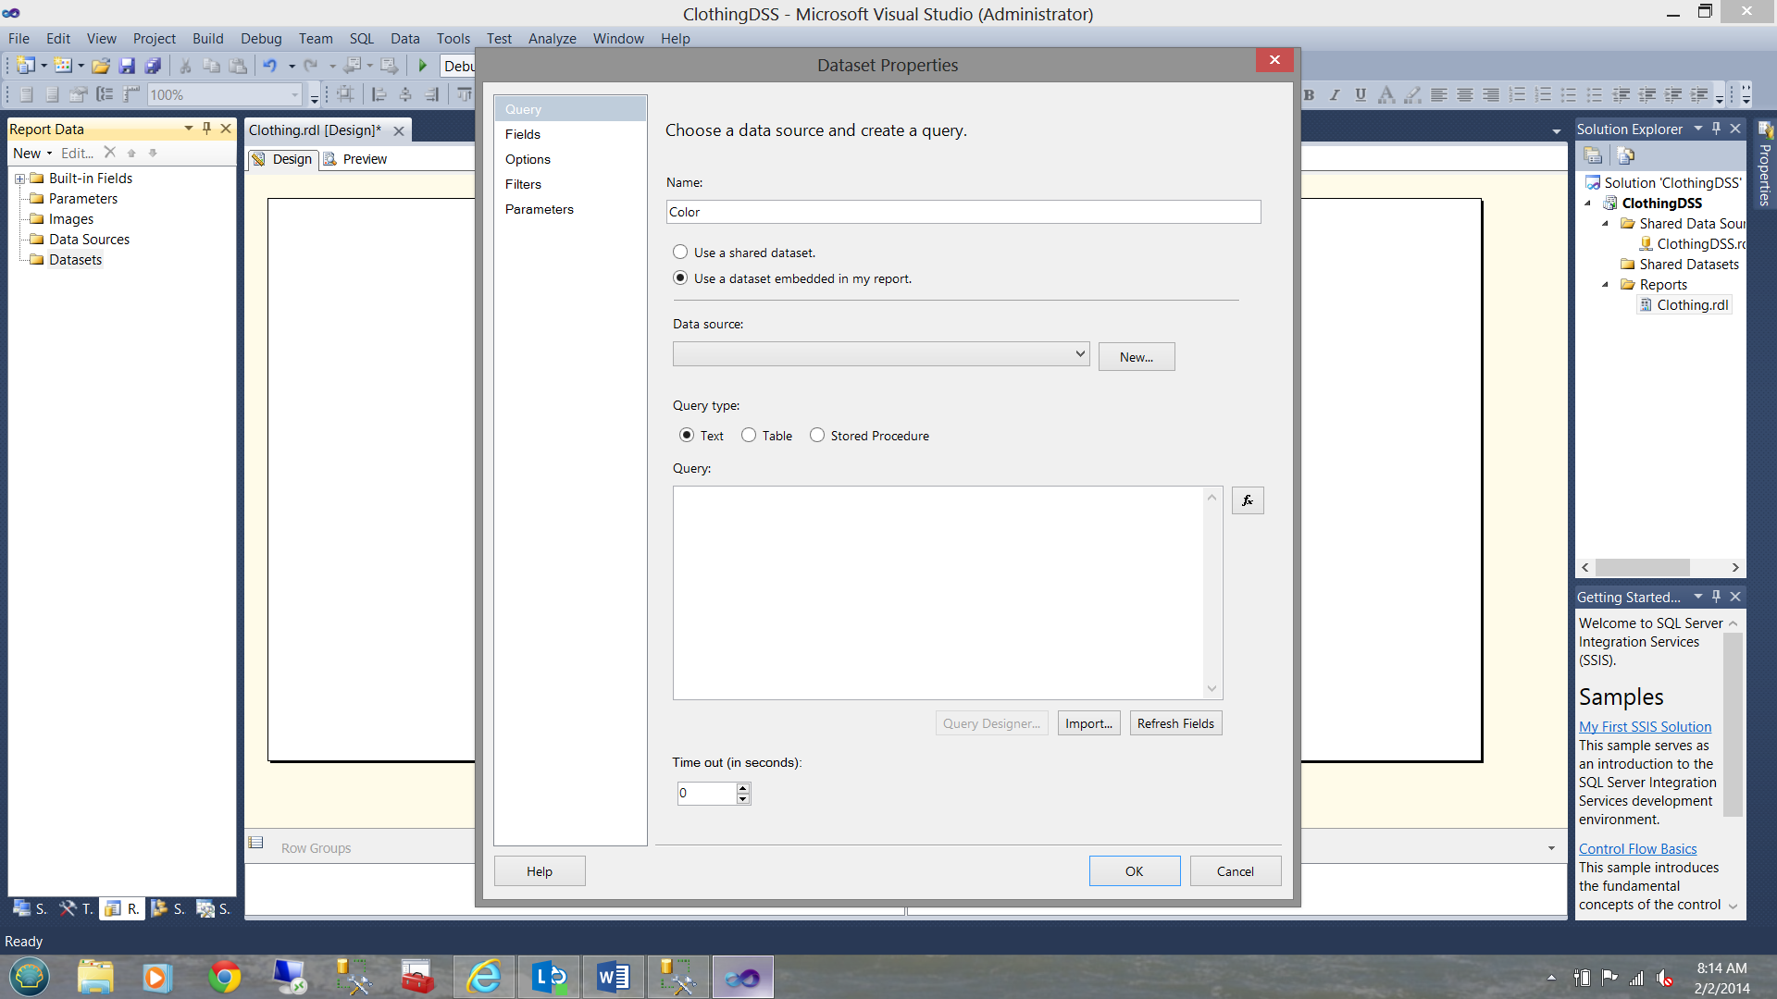Click the Open File folder icon
This screenshot has height=999, width=1777.
pyautogui.click(x=101, y=66)
